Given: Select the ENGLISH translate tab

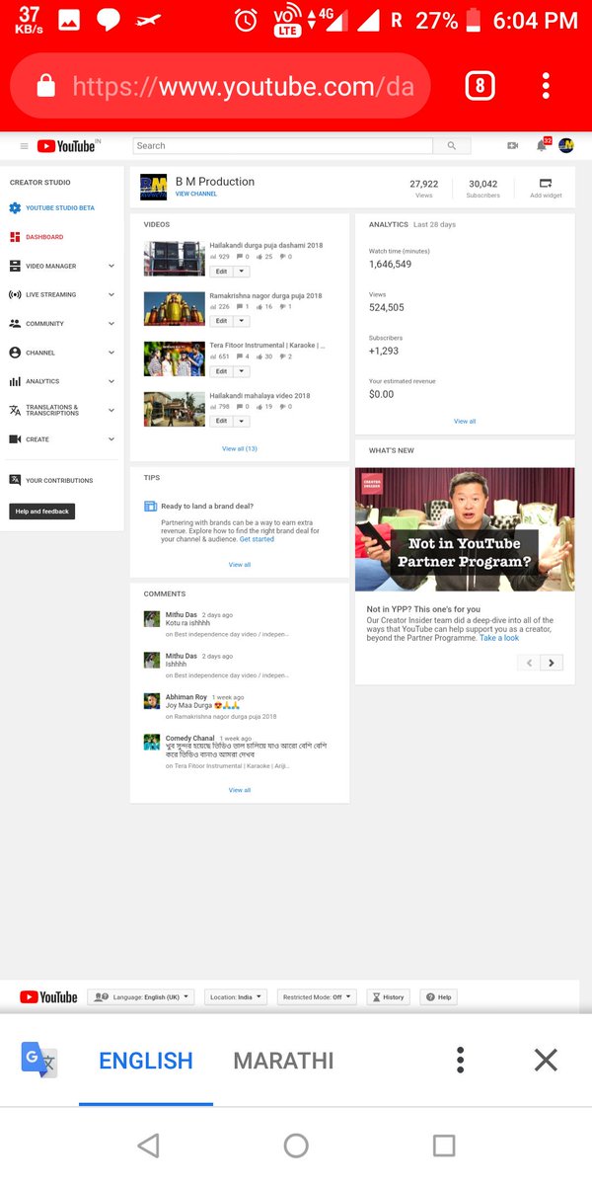Looking at the screenshot, I should [x=146, y=1061].
